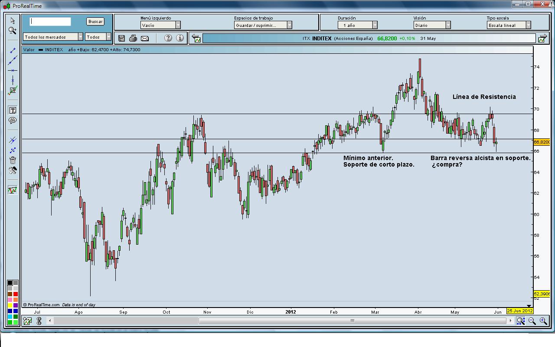The height and width of the screenshot is (347, 555).
Task: Click the horizontal chart scrollbar thumb
Action: tap(353, 321)
